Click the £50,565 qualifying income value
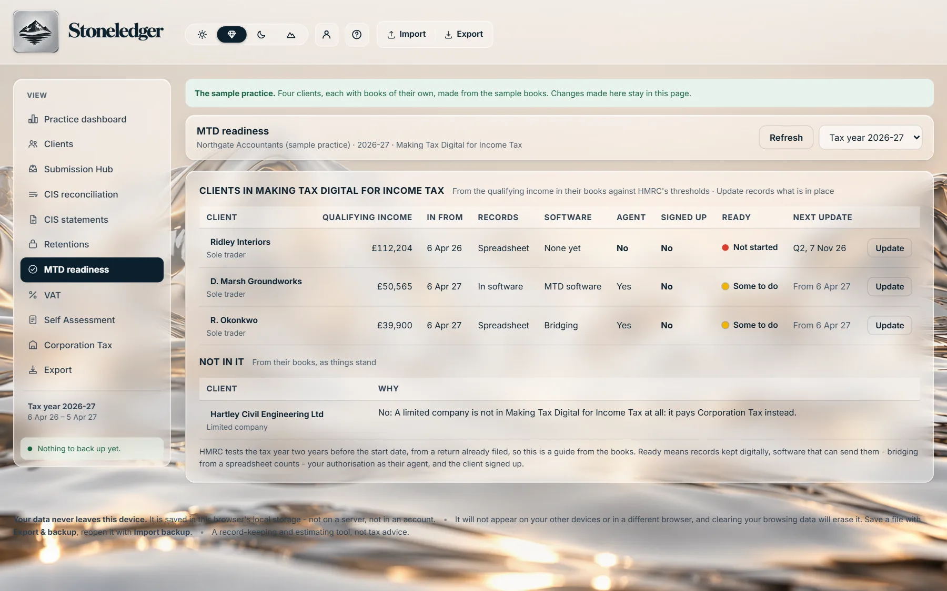This screenshot has height=591, width=947. tap(395, 286)
